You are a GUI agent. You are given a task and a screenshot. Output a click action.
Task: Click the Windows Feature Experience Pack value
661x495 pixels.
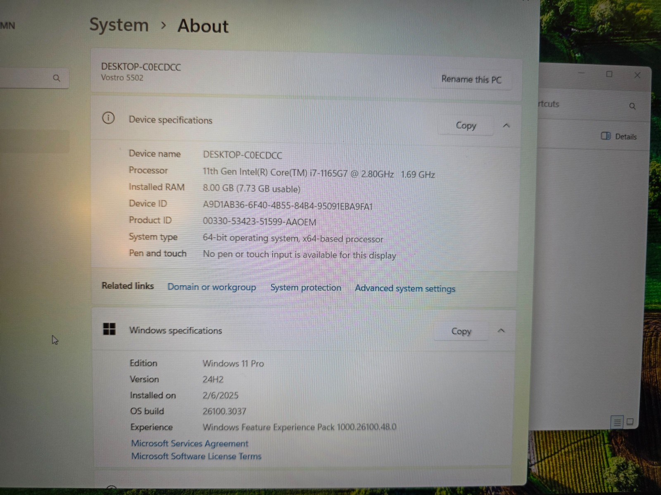(x=299, y=427)
